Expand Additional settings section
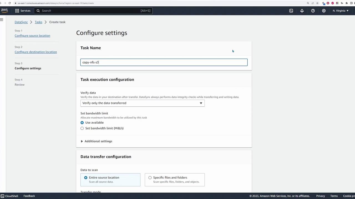 coord(97,141)
